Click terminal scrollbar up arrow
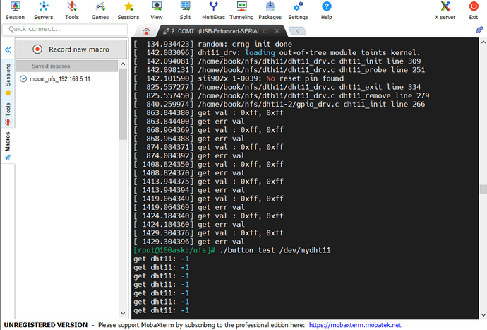Image resolution: width=487 pixels, height=330 pixels. (x=483, y=42)
